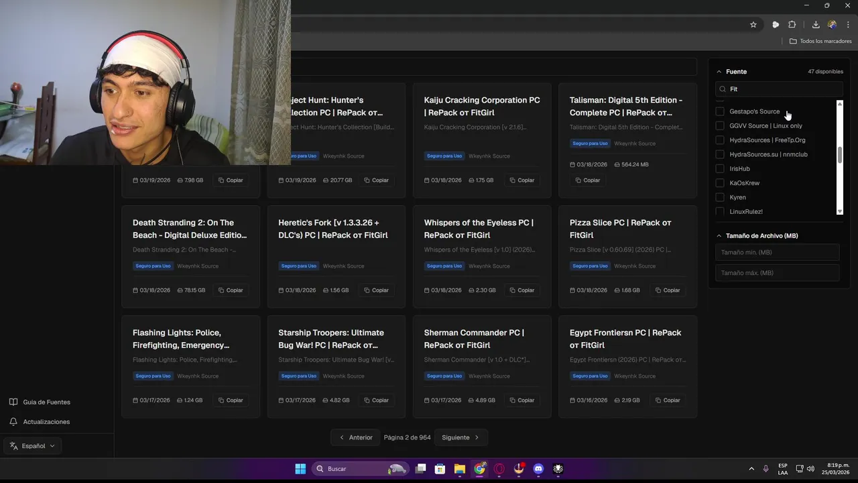Click the source list scrollbar thumb
Viewport: 858px width, 483px height.
coord(840,156)
